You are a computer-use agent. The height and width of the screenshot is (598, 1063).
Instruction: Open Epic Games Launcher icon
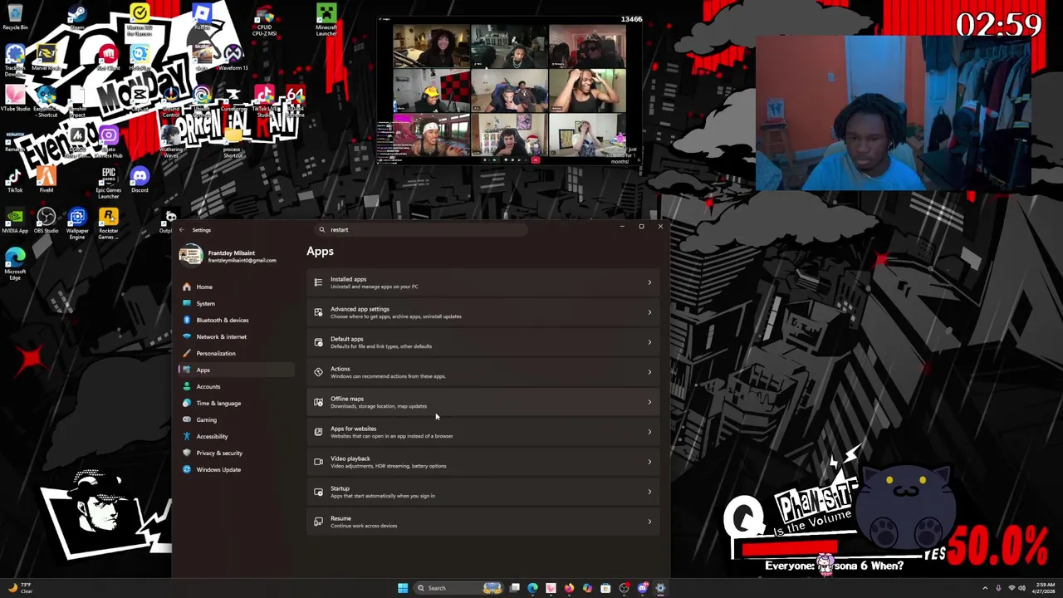[108, 184]
